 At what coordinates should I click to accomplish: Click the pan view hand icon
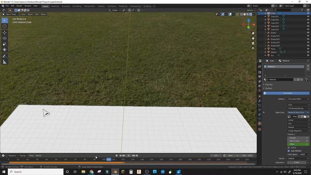pos(253,38)
